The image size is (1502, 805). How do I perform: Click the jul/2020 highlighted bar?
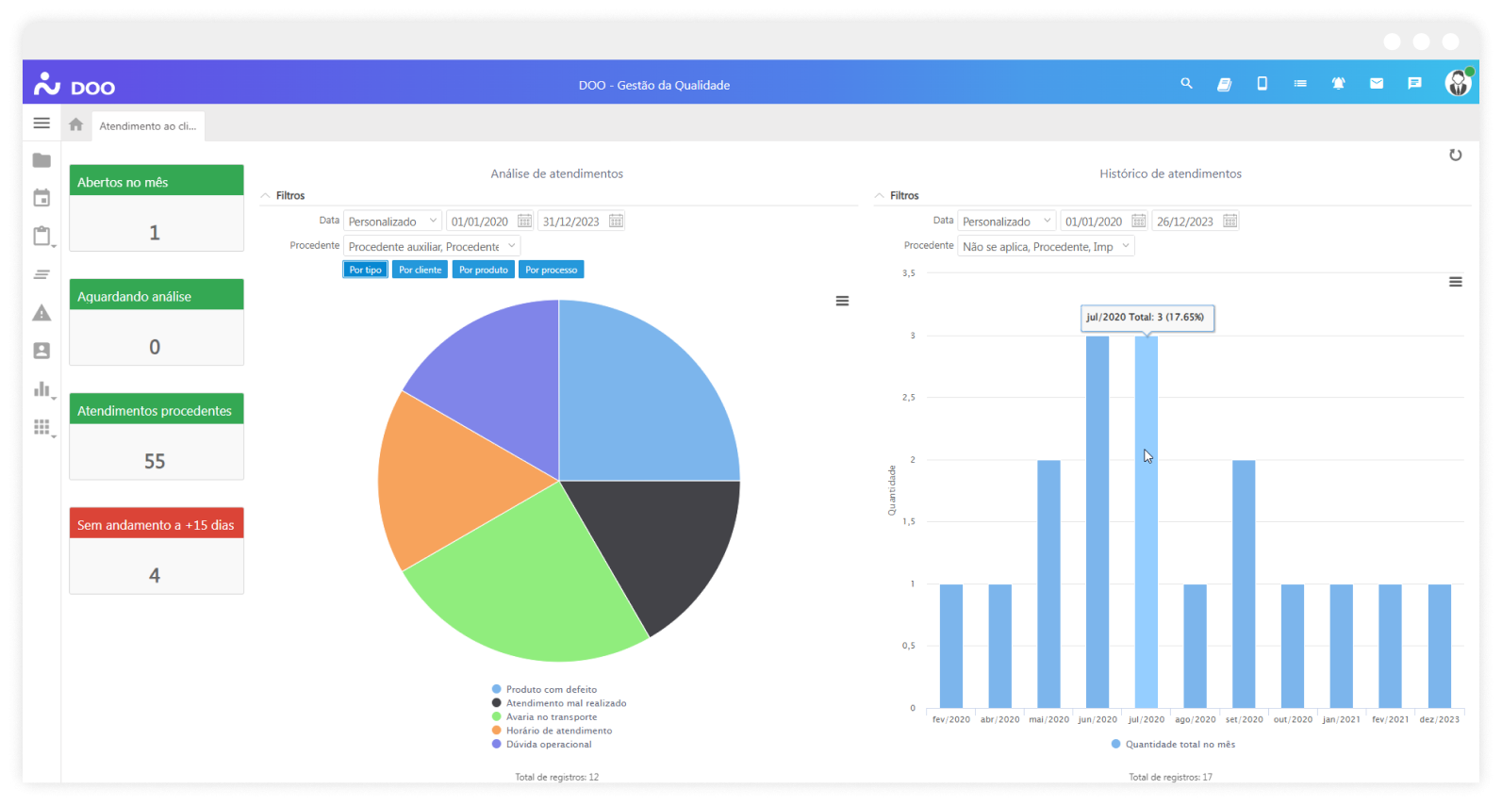coord(1146,522)
